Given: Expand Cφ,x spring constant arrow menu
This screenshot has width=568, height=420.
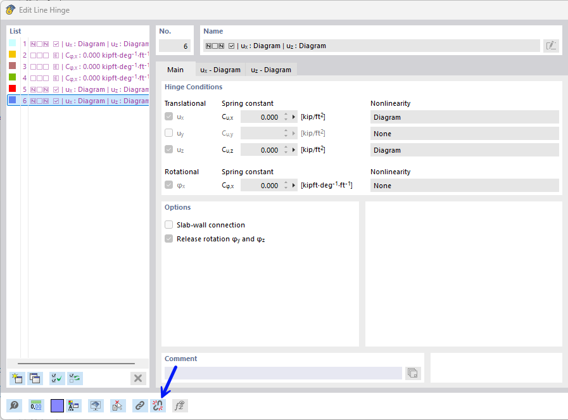Looking at the screenshot, I should point(294,185).
